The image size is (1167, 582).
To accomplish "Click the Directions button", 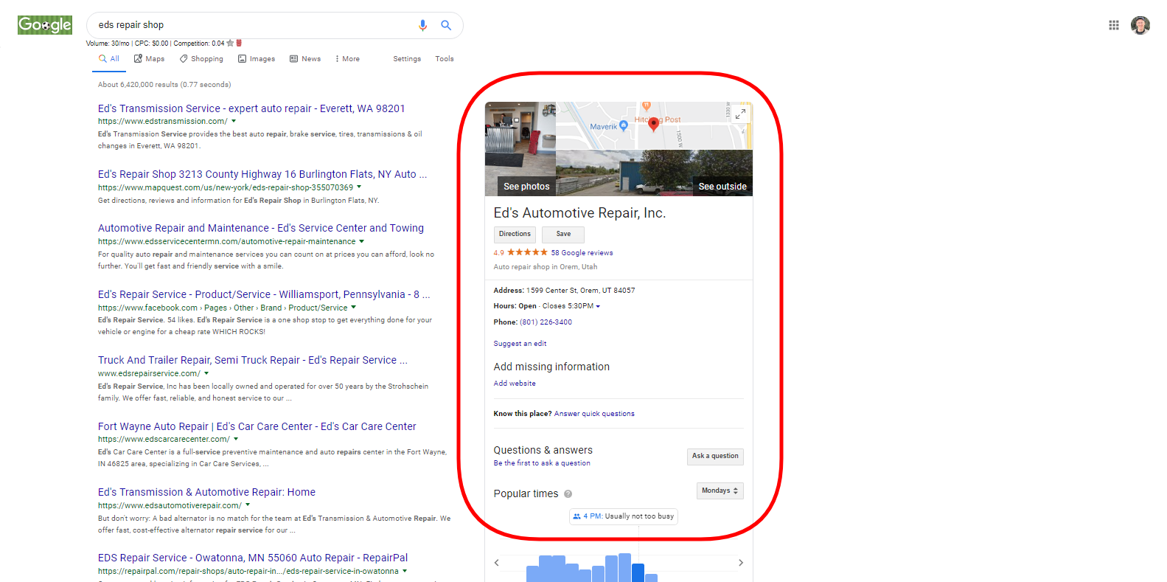I will [x=515, y=235].
